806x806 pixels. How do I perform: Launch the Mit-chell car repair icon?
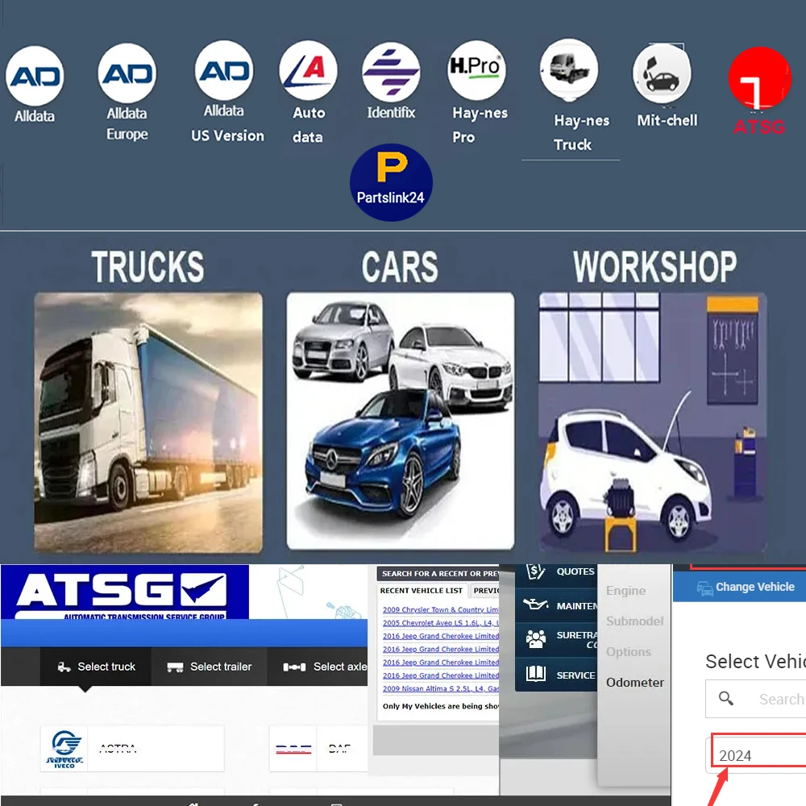click(662, 73)
